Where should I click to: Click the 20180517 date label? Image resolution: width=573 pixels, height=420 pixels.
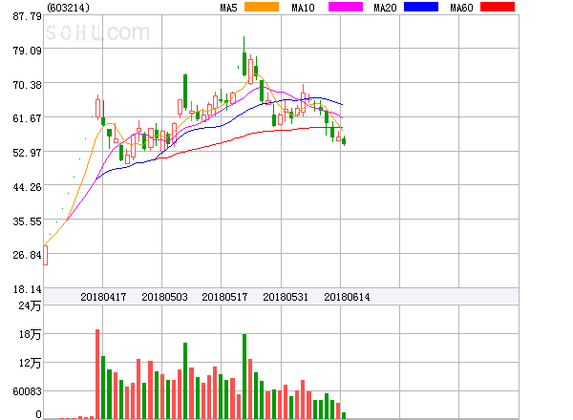coord(224,297)
